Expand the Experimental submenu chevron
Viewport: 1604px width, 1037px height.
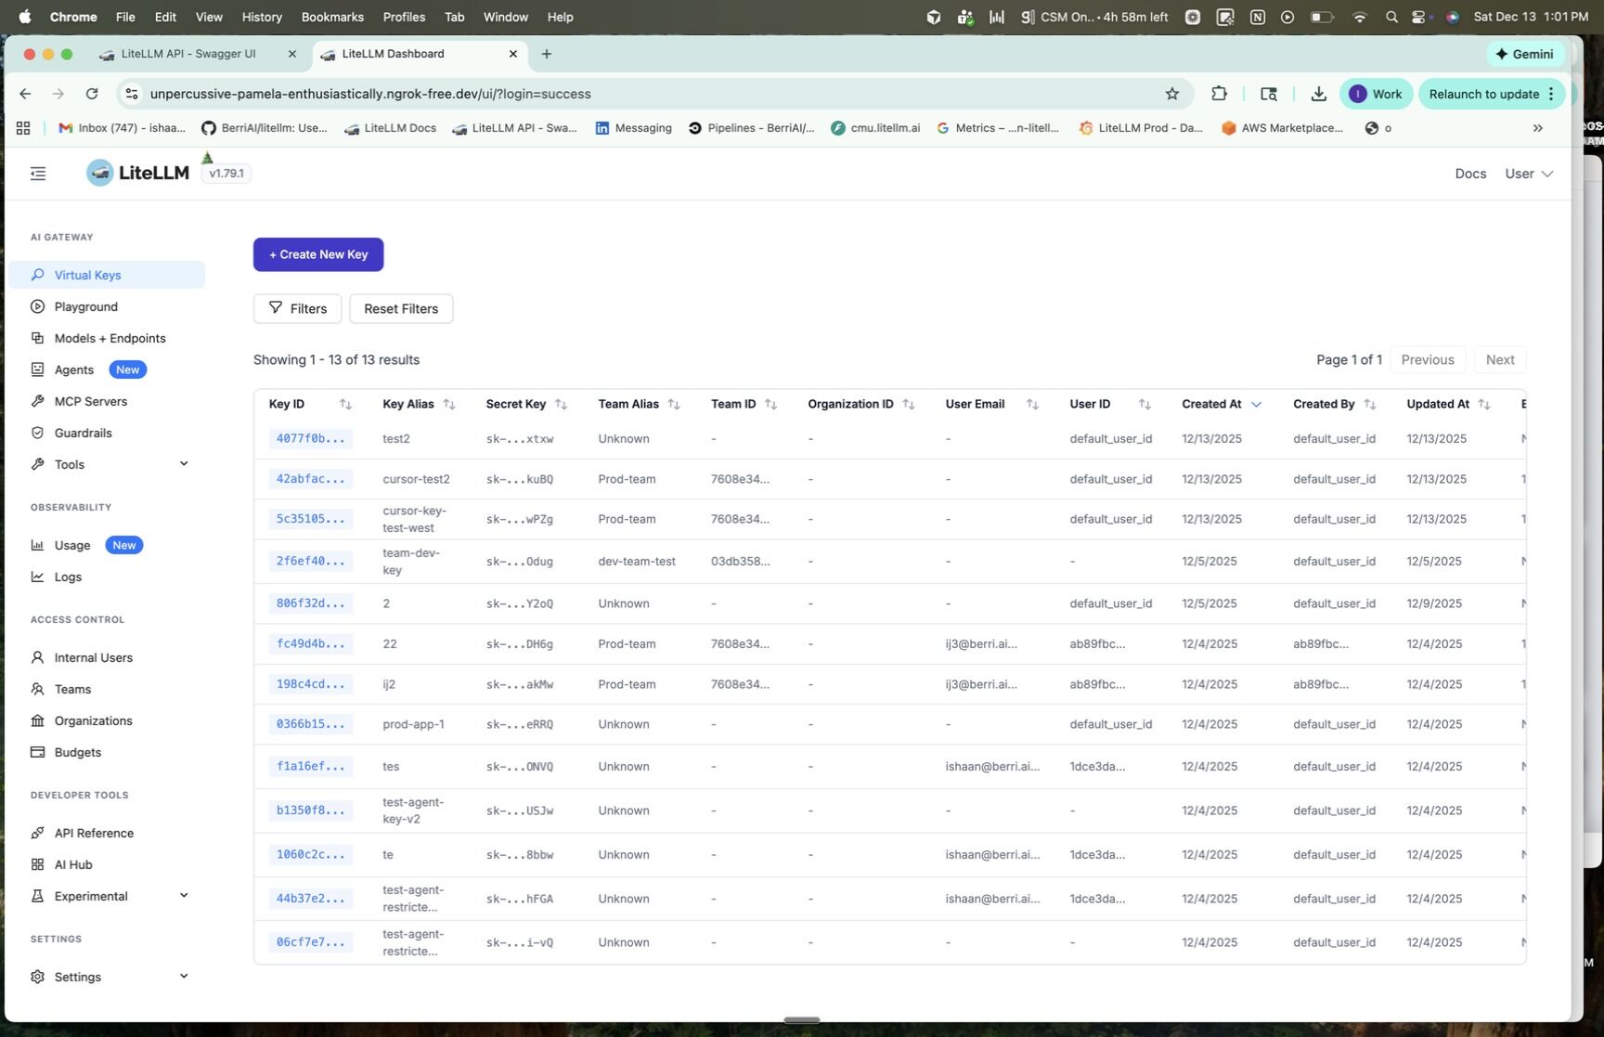[x=184, y=895]
